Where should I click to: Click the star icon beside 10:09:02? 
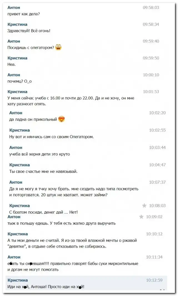point(141,217)
